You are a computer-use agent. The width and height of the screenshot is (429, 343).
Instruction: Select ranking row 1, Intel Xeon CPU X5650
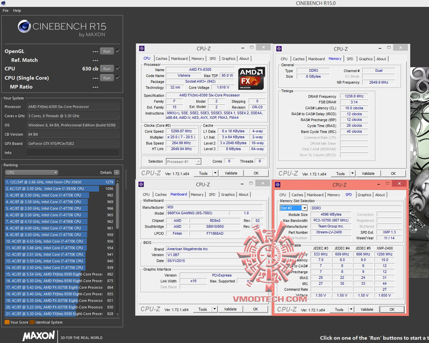[60, 182]
